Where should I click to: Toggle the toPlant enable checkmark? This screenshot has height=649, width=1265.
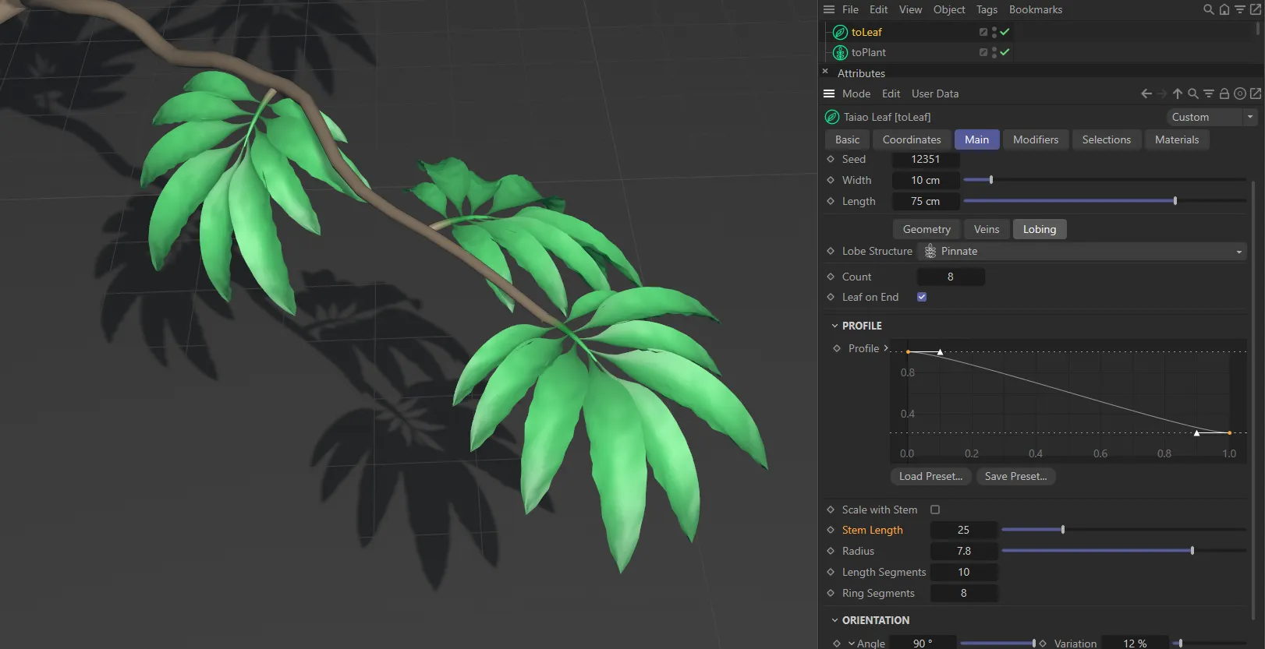(1005, 52)
